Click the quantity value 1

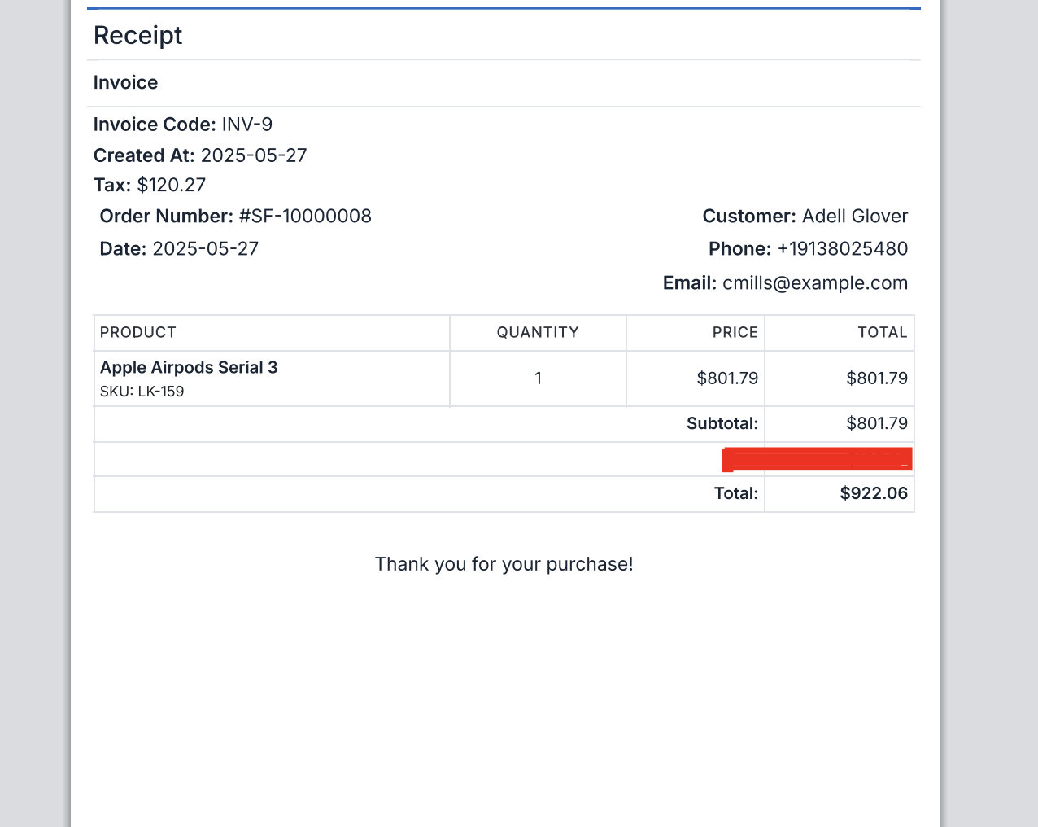538,378
